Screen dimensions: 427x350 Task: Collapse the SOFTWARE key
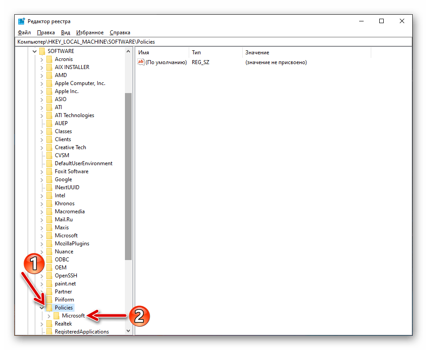(x=35, y=51)
